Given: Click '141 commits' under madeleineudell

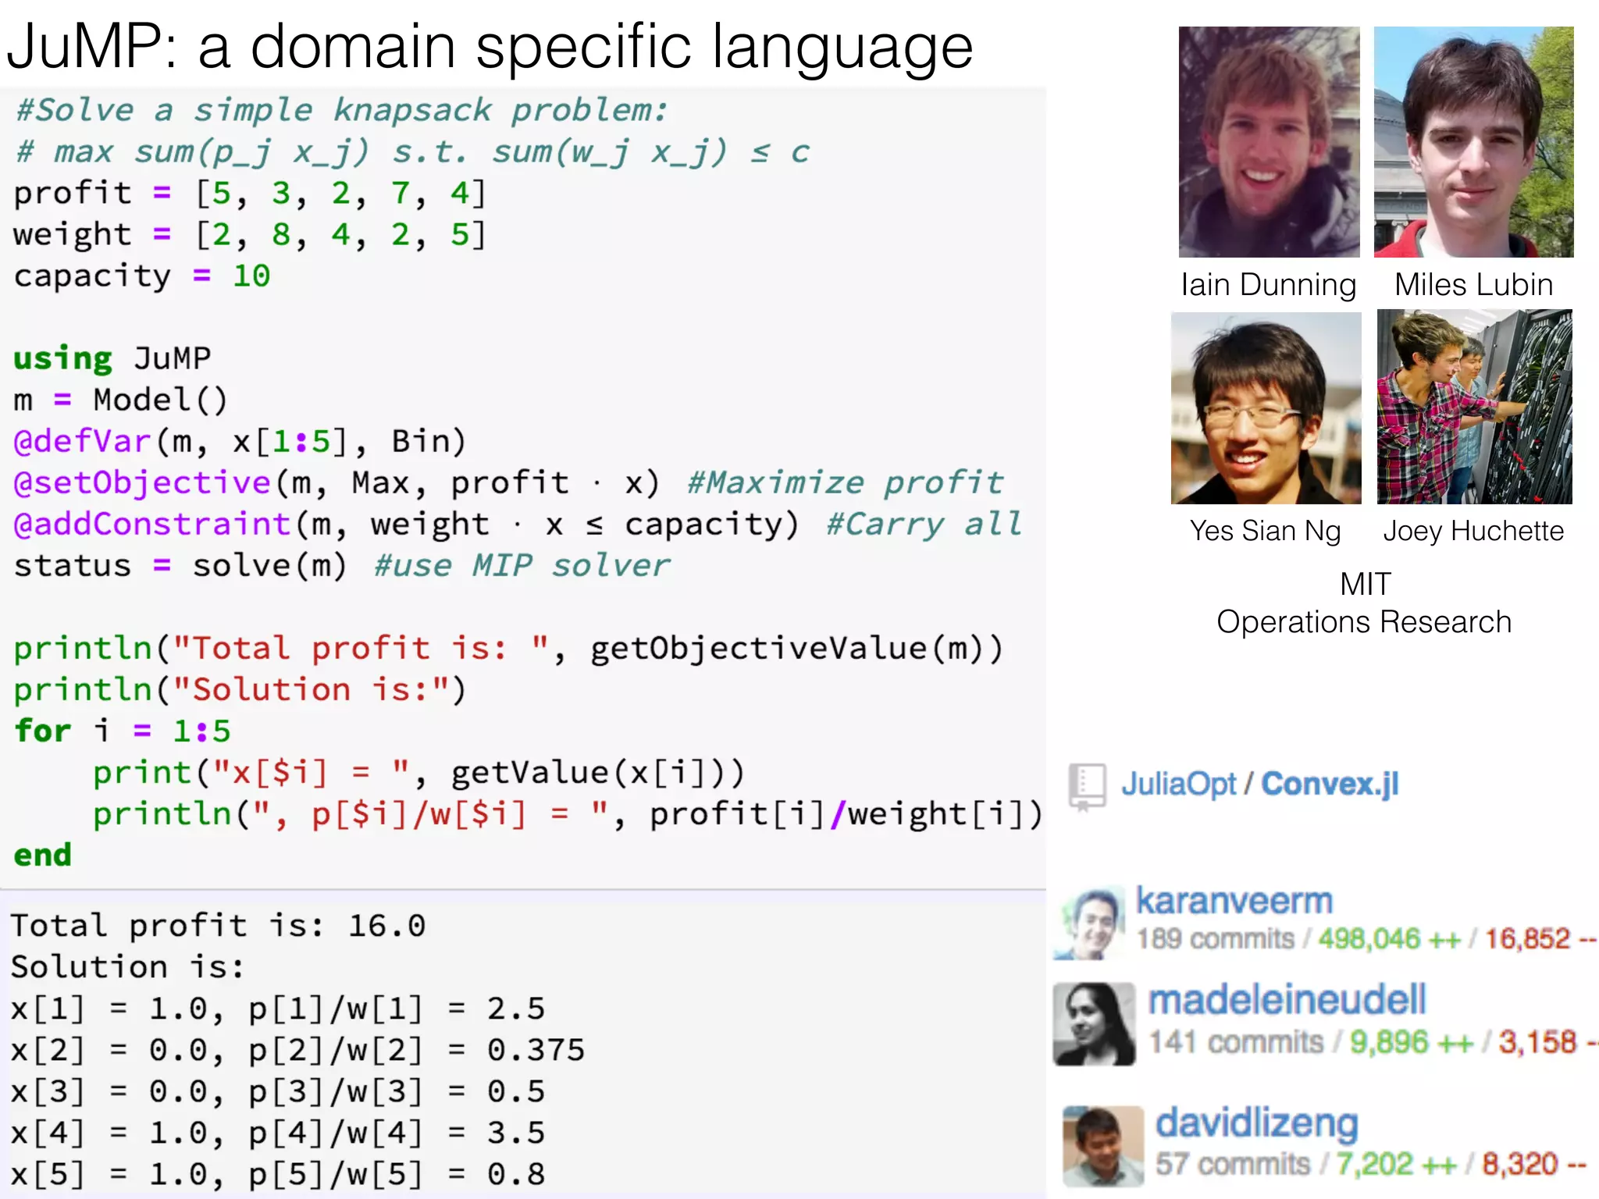Looking at the screenshot, I should coord(1236,1042).
